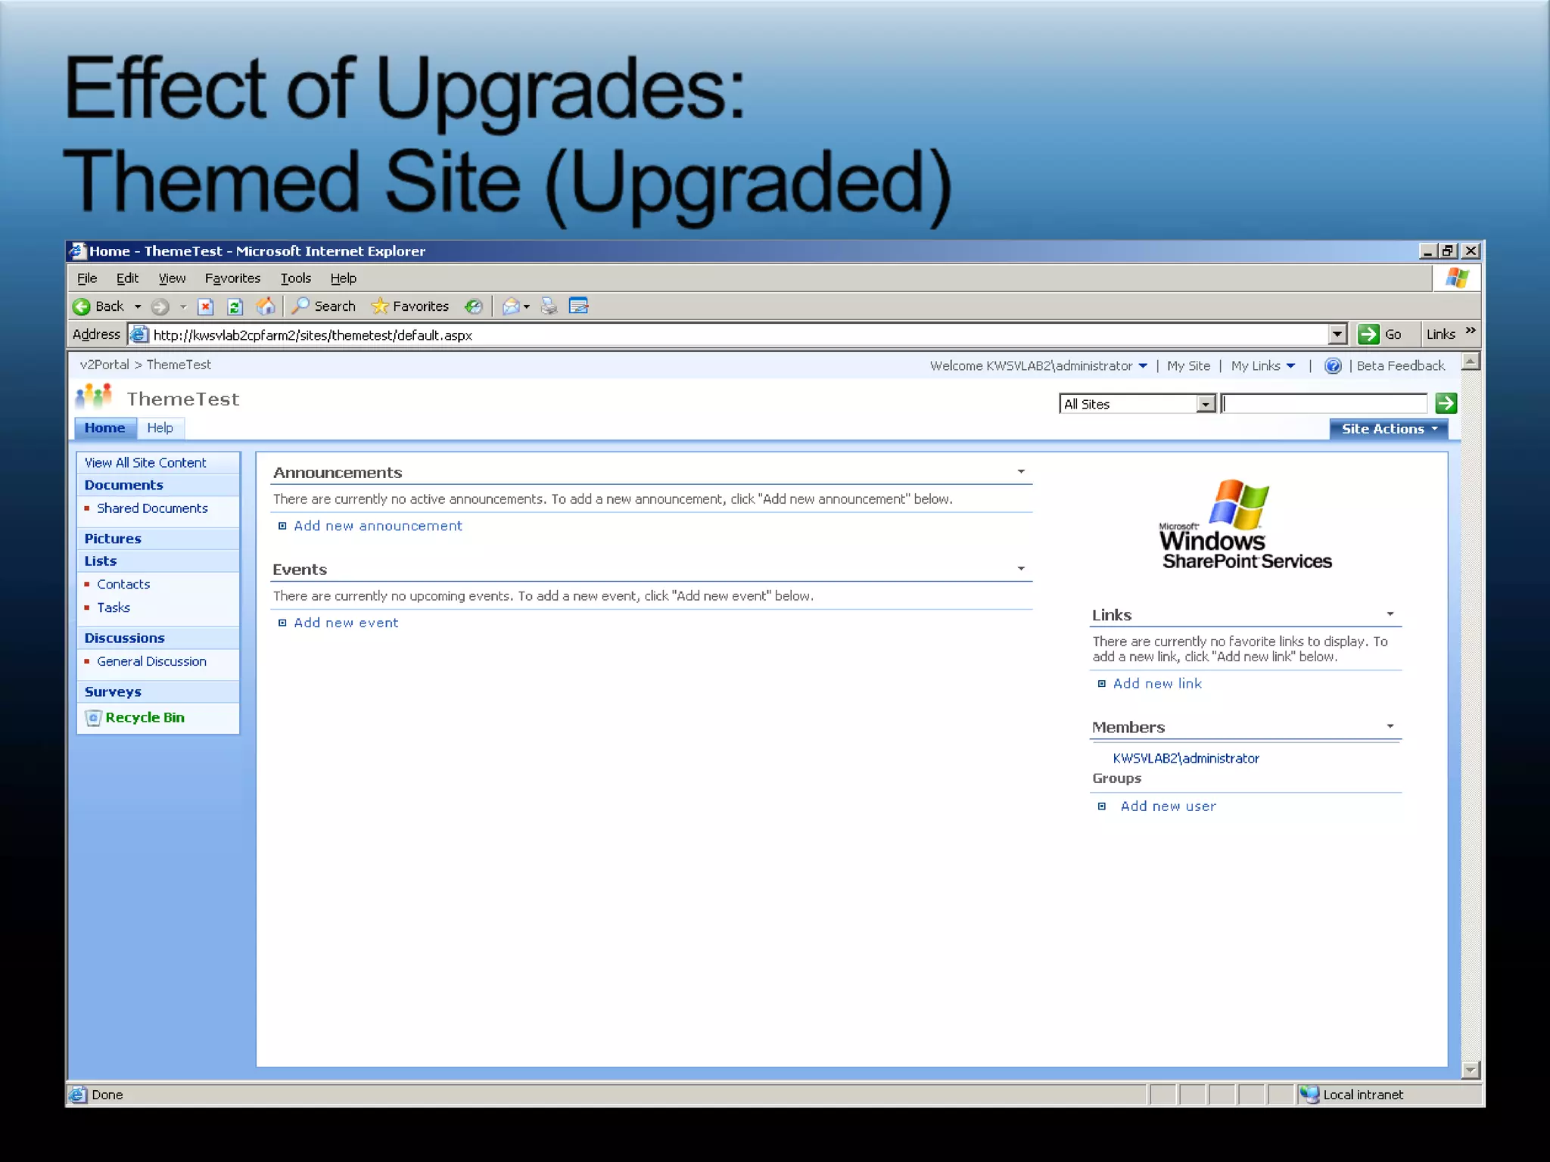Open the View menu
The width and height of the screenshot is (1550, 1162).
tap(172, 278)
